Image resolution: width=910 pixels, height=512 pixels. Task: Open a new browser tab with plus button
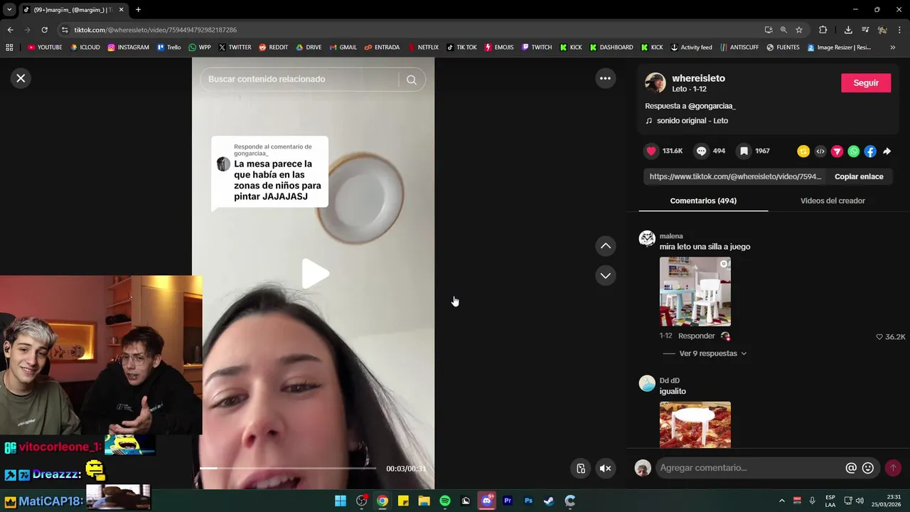(138, 10)
